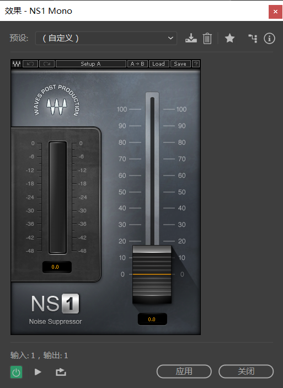Toggle loop playback icon
The height and width of the screenshot is (388, 283).
click(61, 372)
